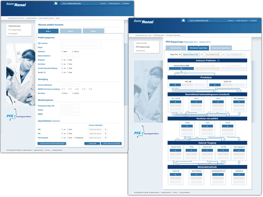Switch to the 'Samenvatting' report tab
The image size is (263, 197).
(x=176, y=48)
